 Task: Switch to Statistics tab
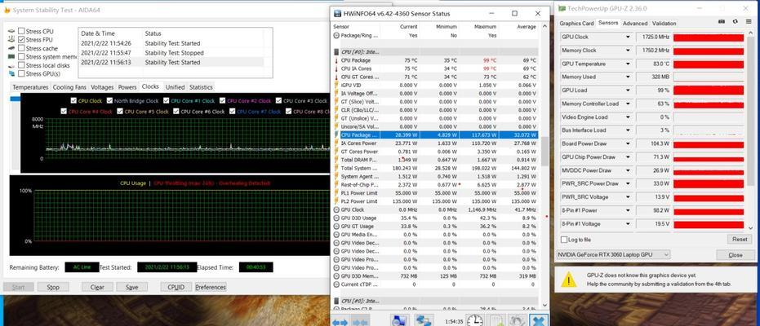pos(201,87)
